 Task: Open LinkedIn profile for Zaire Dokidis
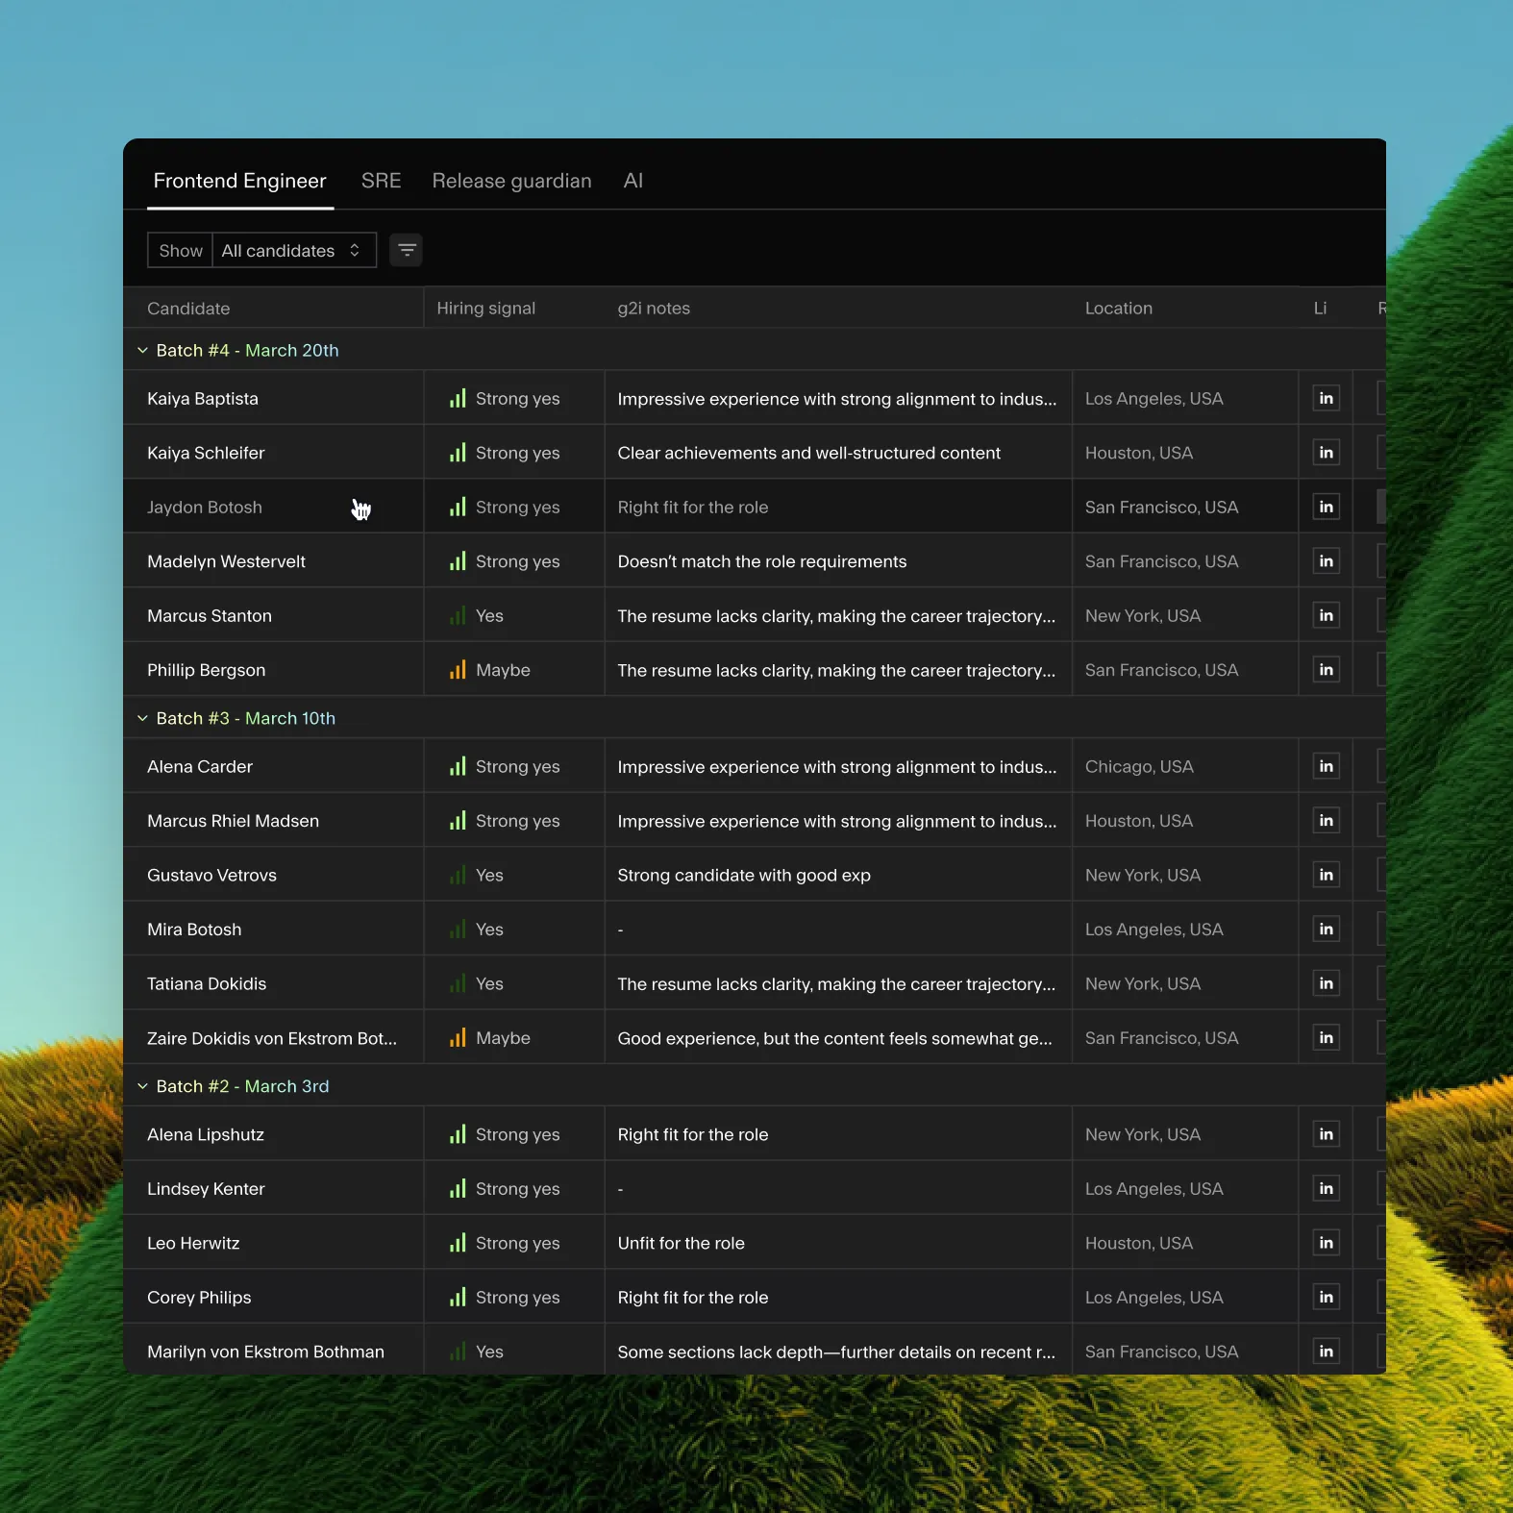click(1326, 1038)
